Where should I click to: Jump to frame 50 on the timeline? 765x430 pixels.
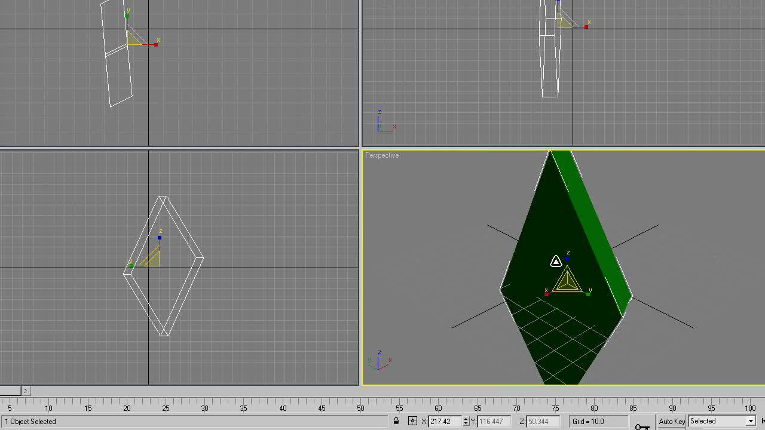coord(360,408)
